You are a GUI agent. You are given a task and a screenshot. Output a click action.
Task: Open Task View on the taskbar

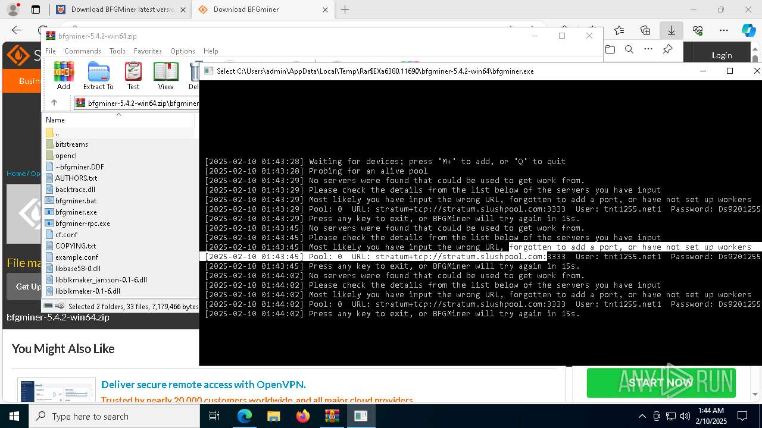tap(214, 416)
